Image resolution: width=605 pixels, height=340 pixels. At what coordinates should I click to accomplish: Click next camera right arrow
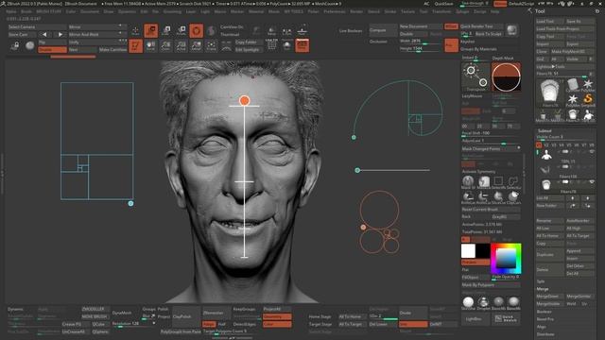click(60, 34)
